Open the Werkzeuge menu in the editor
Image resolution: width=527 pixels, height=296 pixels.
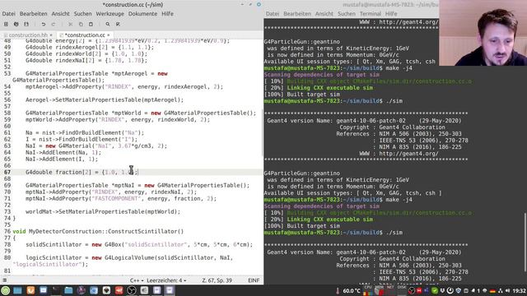(110, 14)
